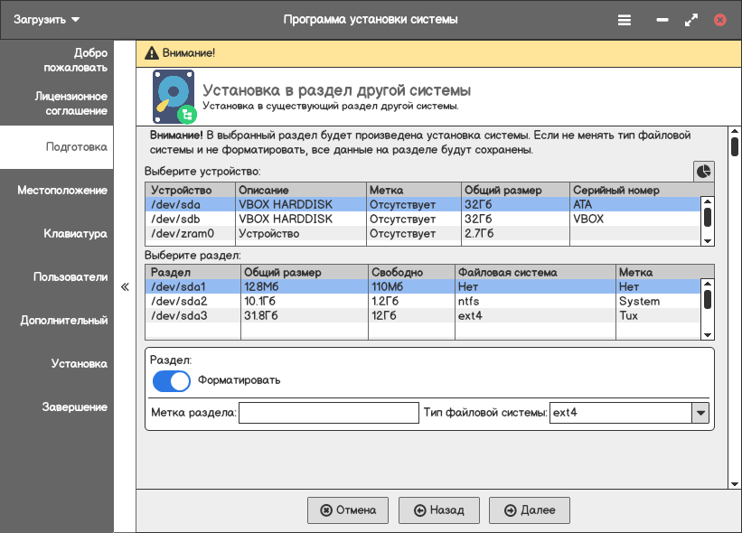Expand the filesystem type ext4 dropdown

(700, 413)
